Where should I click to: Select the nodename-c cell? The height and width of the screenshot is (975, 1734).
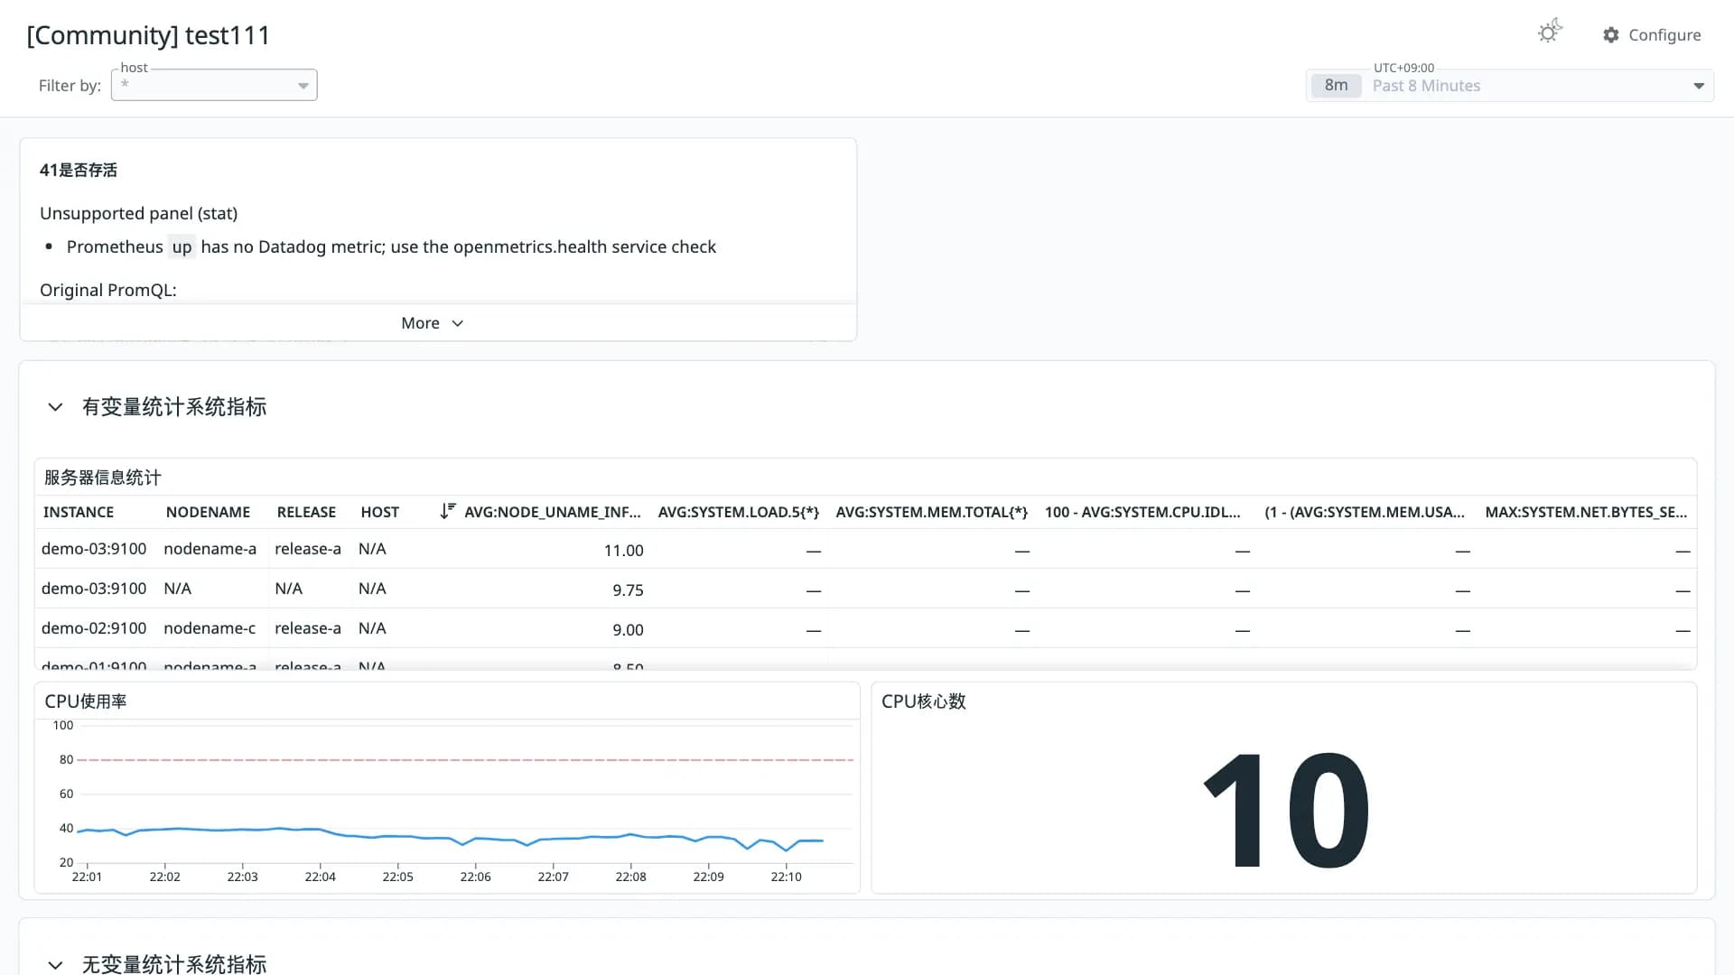tap(210, 628)
